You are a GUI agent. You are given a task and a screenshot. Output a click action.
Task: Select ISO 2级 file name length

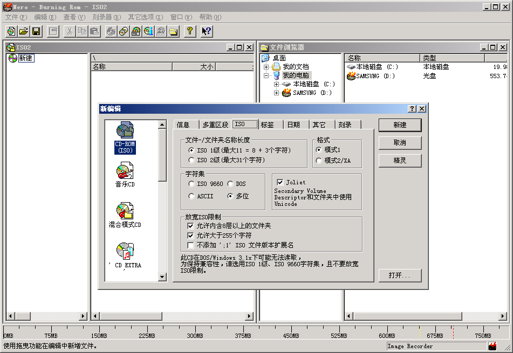[191, 160]
